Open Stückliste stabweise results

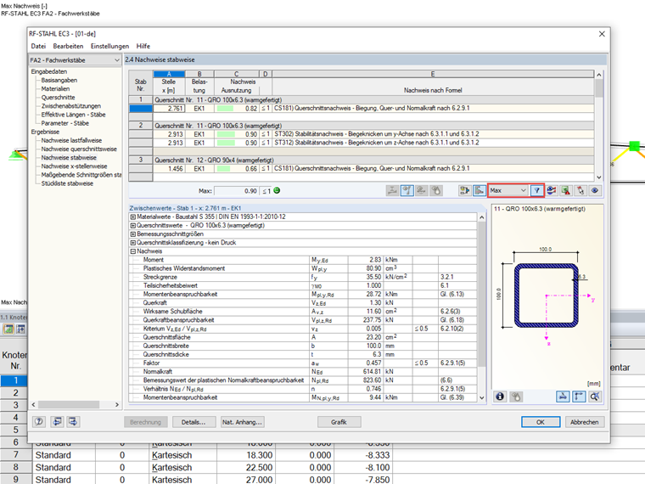67,184
